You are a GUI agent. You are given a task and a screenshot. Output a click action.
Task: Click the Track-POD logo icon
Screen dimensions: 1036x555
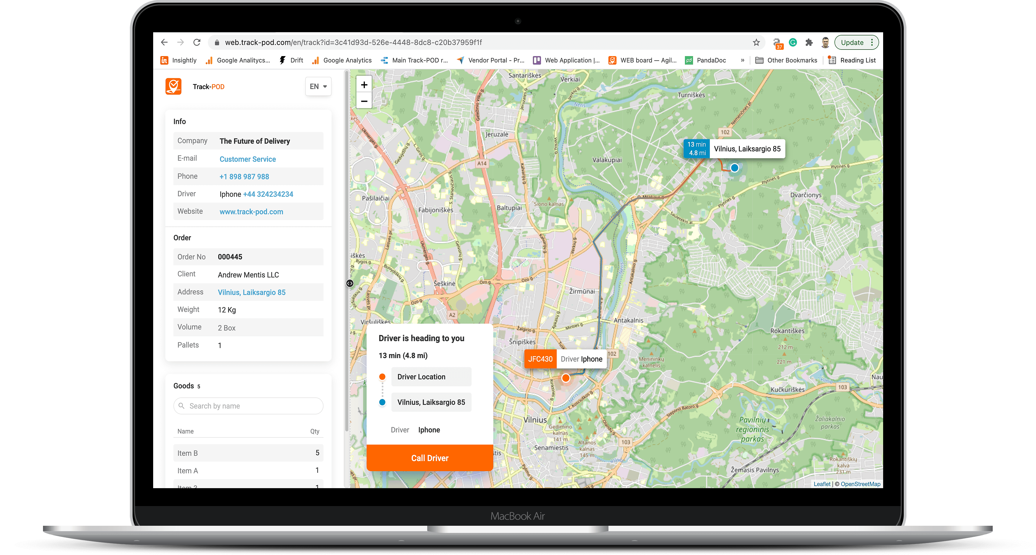[173, 87]
